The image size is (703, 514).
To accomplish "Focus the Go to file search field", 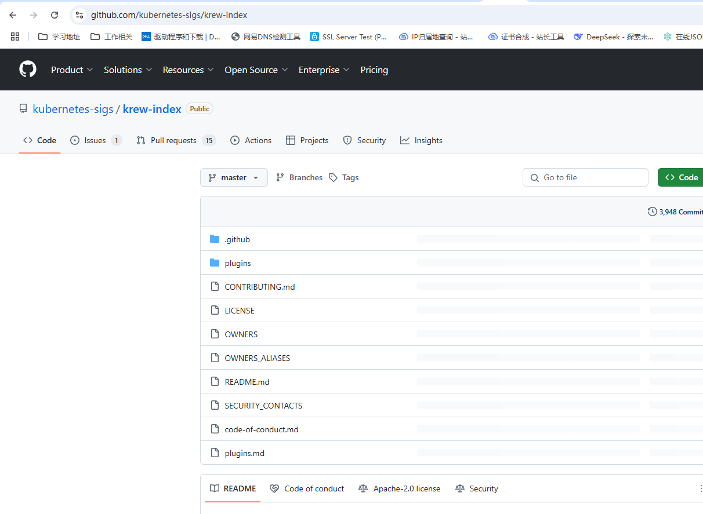I will pos(585,177).
